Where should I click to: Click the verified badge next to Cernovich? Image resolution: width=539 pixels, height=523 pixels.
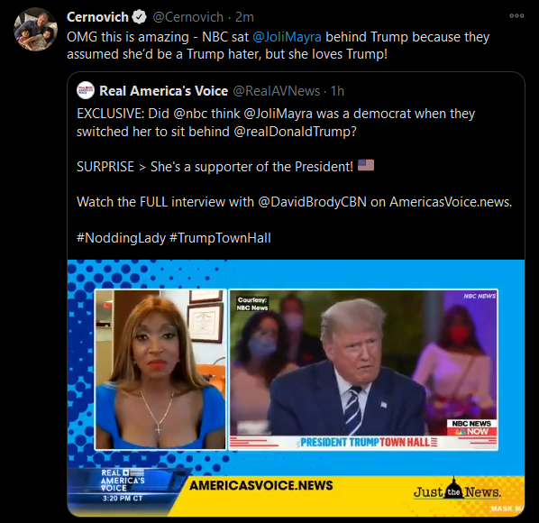click(140, 17)
